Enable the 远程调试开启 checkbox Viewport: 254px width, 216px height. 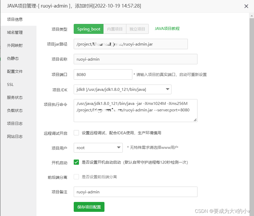click(x=76, y=133)
